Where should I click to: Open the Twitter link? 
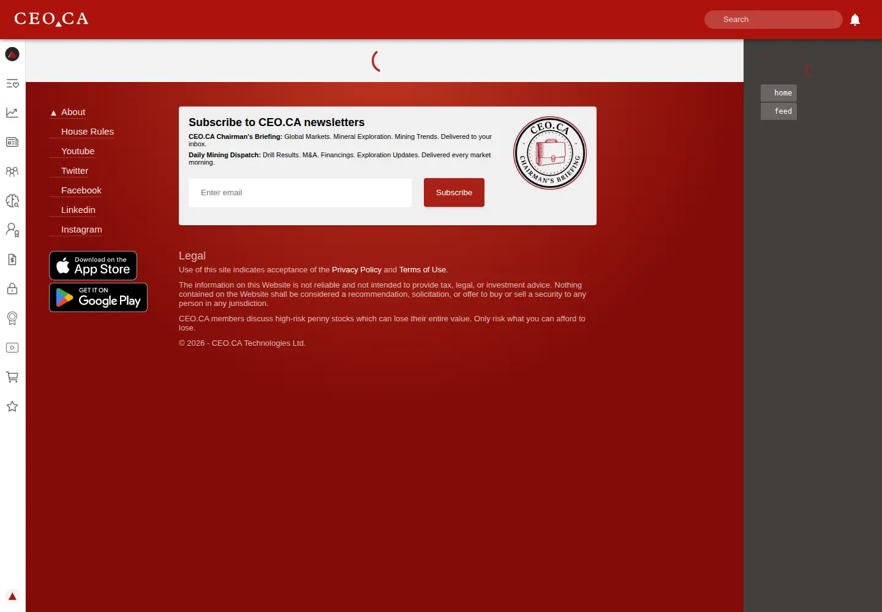coord(75,171)
